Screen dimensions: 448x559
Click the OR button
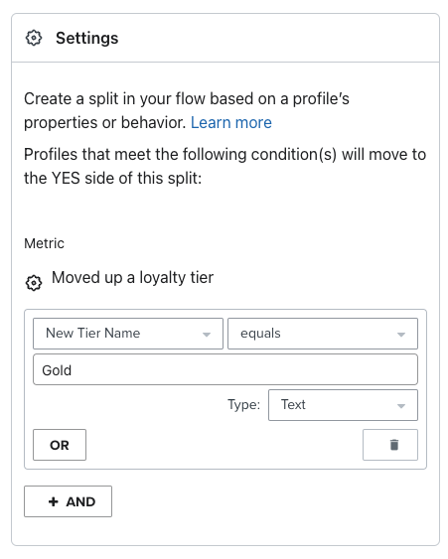coord(60,445)
